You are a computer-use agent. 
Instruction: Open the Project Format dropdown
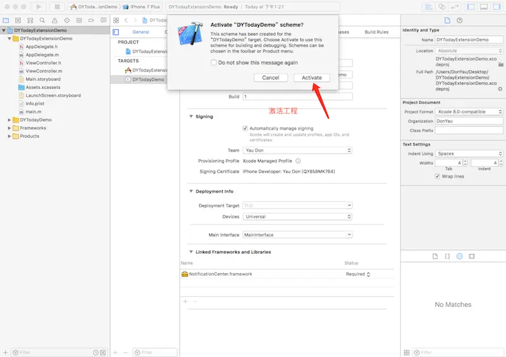[469, 112]
